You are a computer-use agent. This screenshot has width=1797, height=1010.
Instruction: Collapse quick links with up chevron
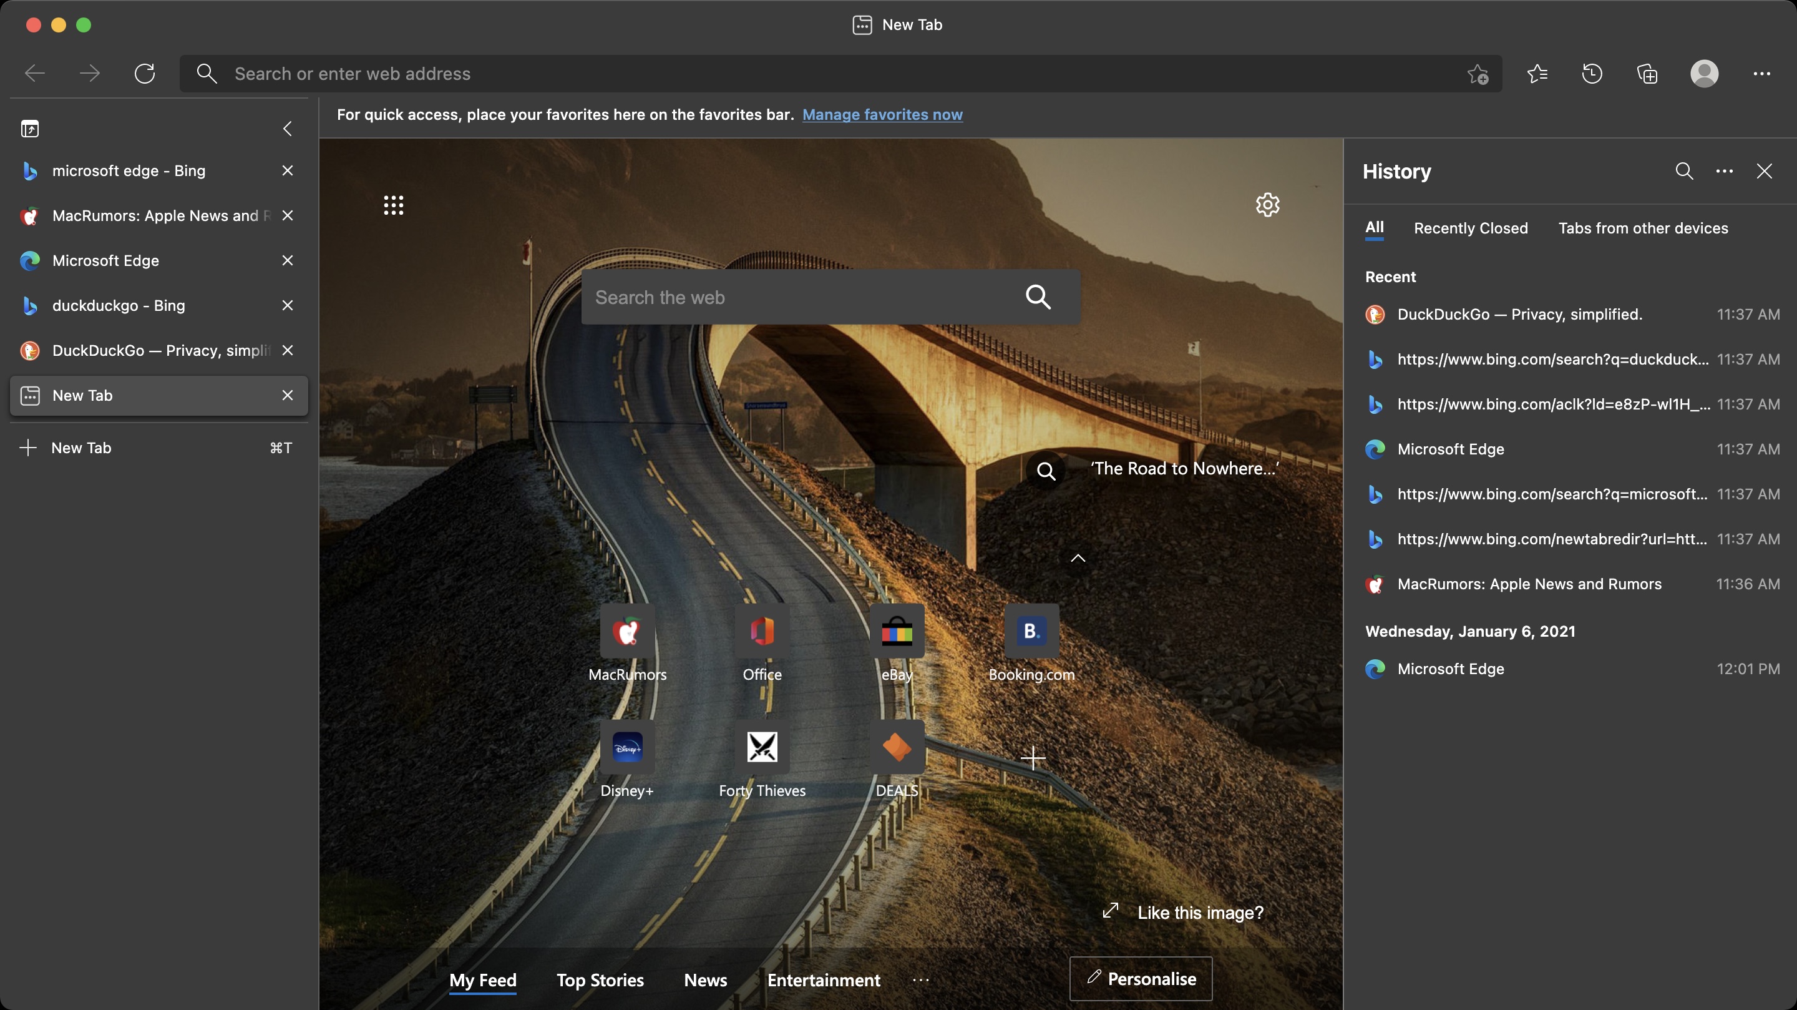pos(1078,557)
